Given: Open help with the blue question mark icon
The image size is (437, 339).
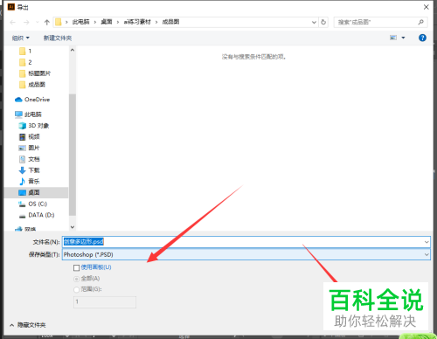Looking at the screenshot, I should click(x=422, y=38).
